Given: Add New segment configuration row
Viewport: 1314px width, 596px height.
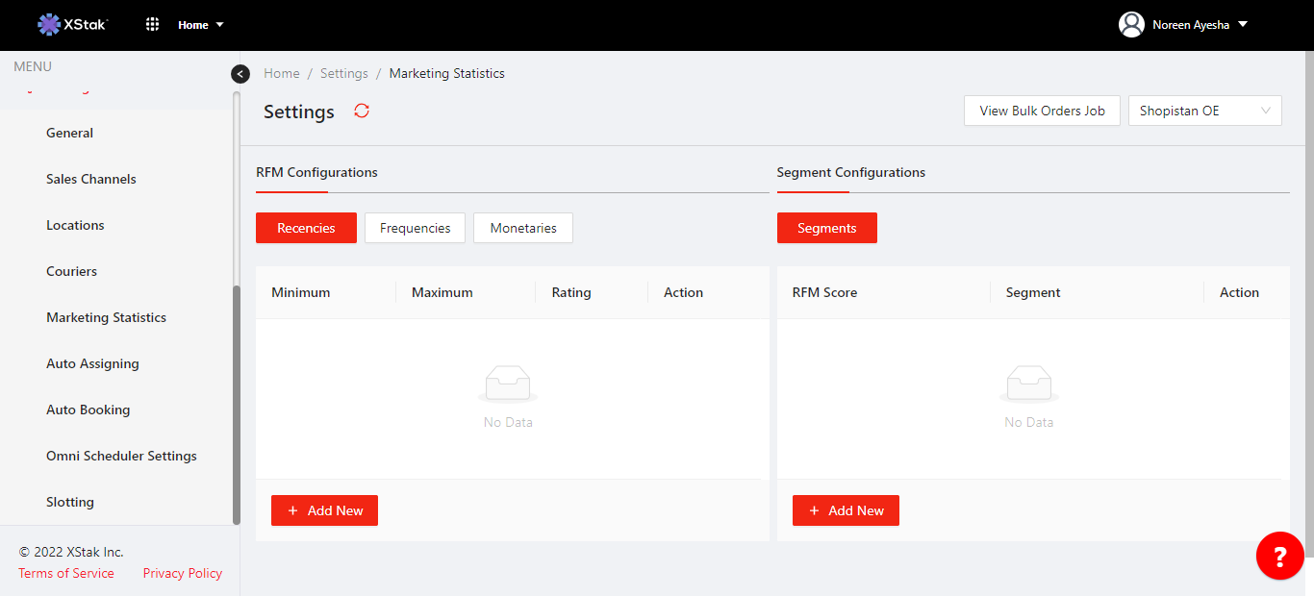Looking at the screenshot, I should (846, 510).
